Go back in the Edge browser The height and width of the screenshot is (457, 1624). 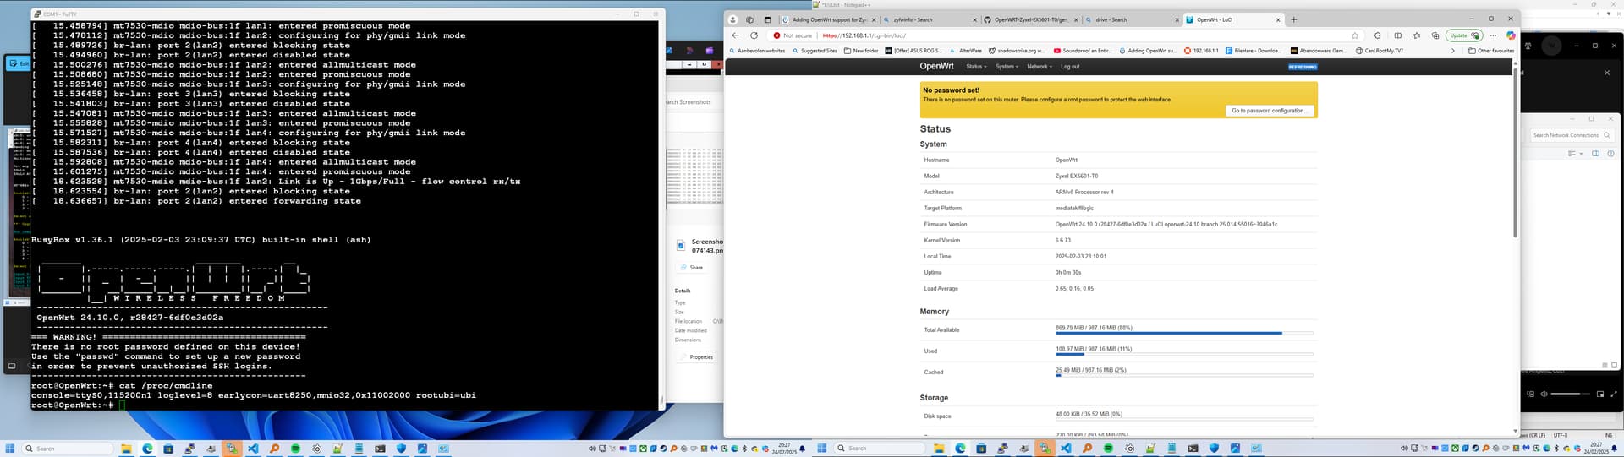click(735, 35)
